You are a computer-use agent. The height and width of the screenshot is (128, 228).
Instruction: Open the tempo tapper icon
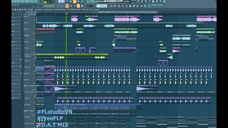tap(138, 6)
